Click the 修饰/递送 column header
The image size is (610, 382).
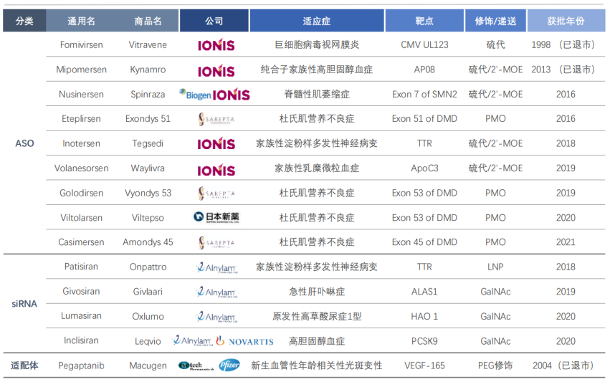(x=495, y=21)
